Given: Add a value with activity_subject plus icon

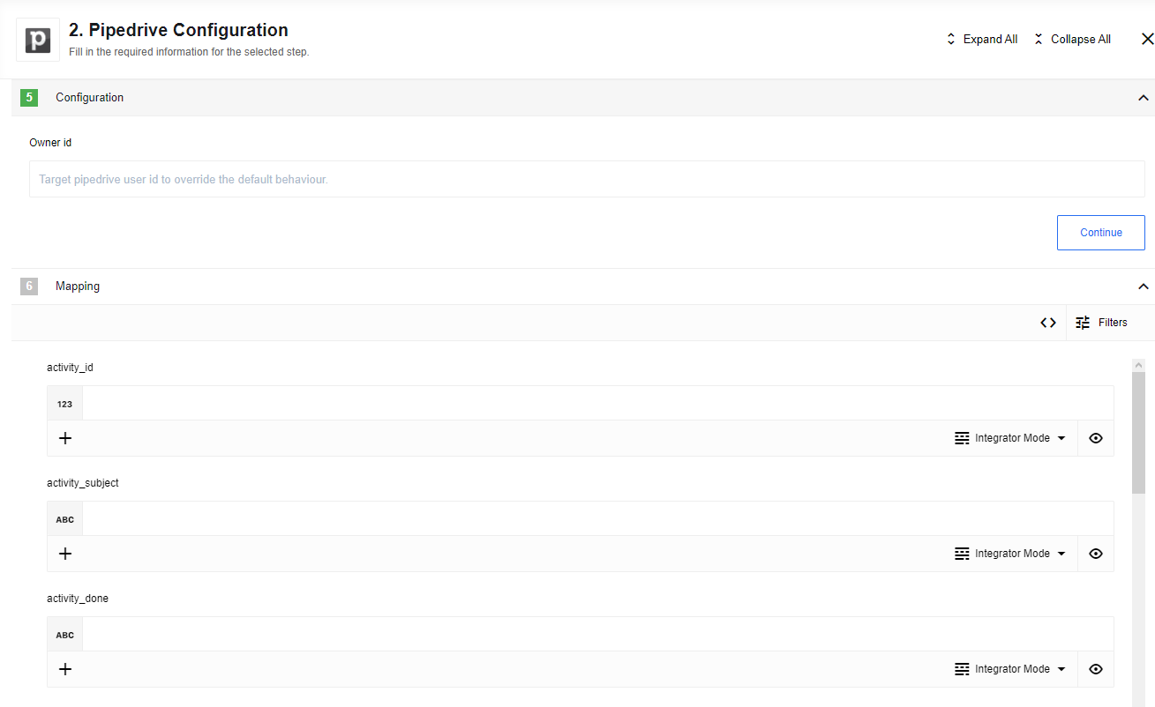Looking at the screenshot, I should click(x=65, y=554).
